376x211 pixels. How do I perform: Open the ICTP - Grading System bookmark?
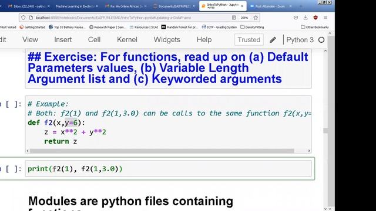[219, 27]
